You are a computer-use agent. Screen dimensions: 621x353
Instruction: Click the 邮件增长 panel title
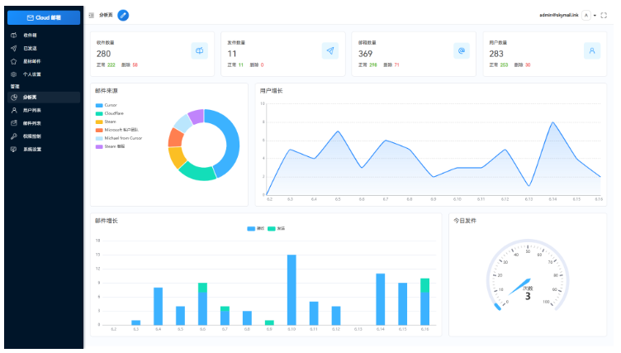point(107,221)
